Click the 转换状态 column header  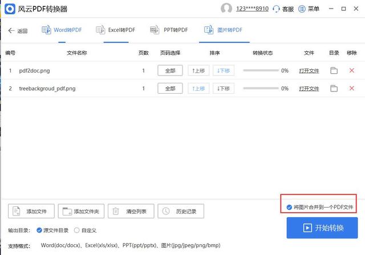pyautogui.click(x=262, y=53)
